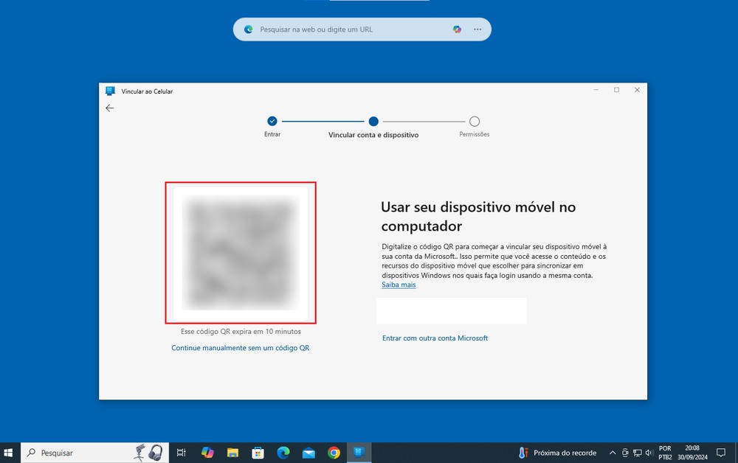Open the Mail app from the taskbar
Viewport: 738px width, 463px height.
[x=308, y=452]
